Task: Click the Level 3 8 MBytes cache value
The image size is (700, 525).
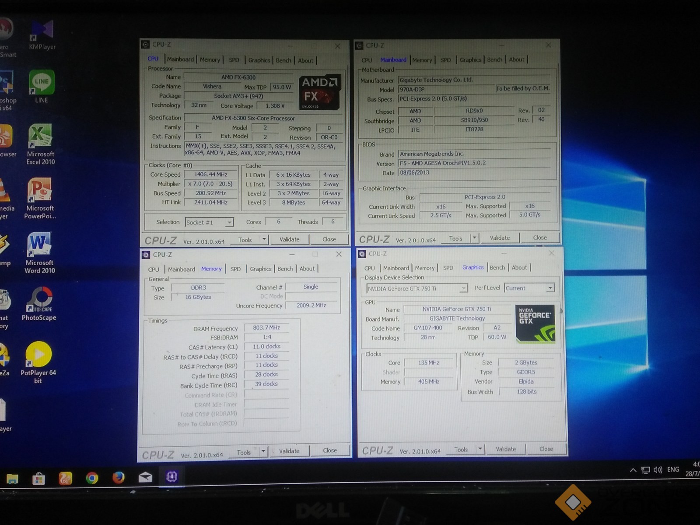Action: [294, 203]
